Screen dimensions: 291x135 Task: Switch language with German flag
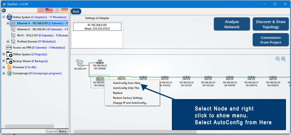click(65, 10)
